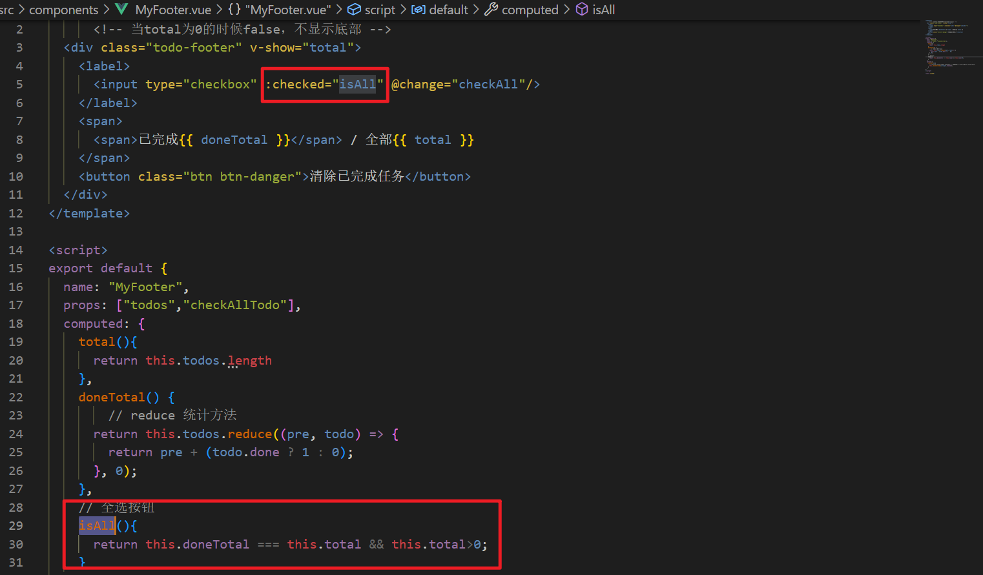
Task: Click the <script> opening tag
Action: (x=78, y=250)
